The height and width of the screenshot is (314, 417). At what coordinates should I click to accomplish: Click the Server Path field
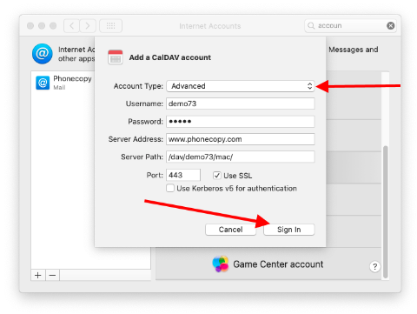click(x=241, y=157)
